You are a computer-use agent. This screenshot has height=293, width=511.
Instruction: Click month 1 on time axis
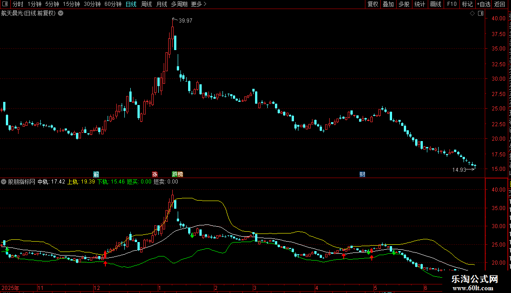[159, 288]
